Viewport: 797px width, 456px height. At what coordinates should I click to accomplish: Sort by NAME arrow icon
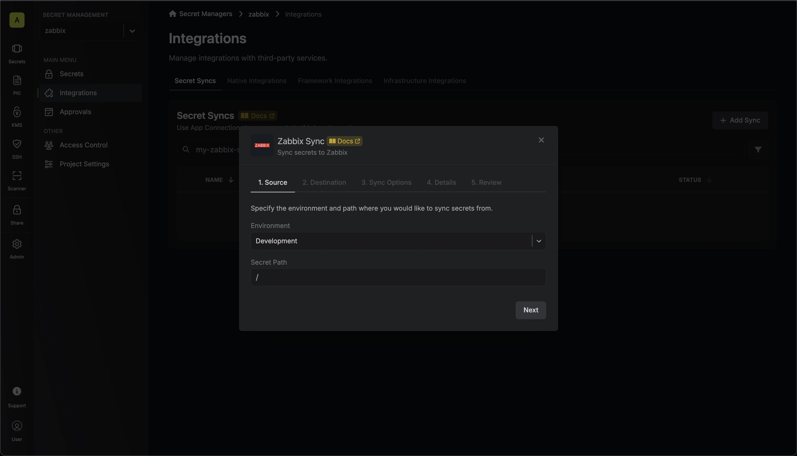(x=231, y=180)
